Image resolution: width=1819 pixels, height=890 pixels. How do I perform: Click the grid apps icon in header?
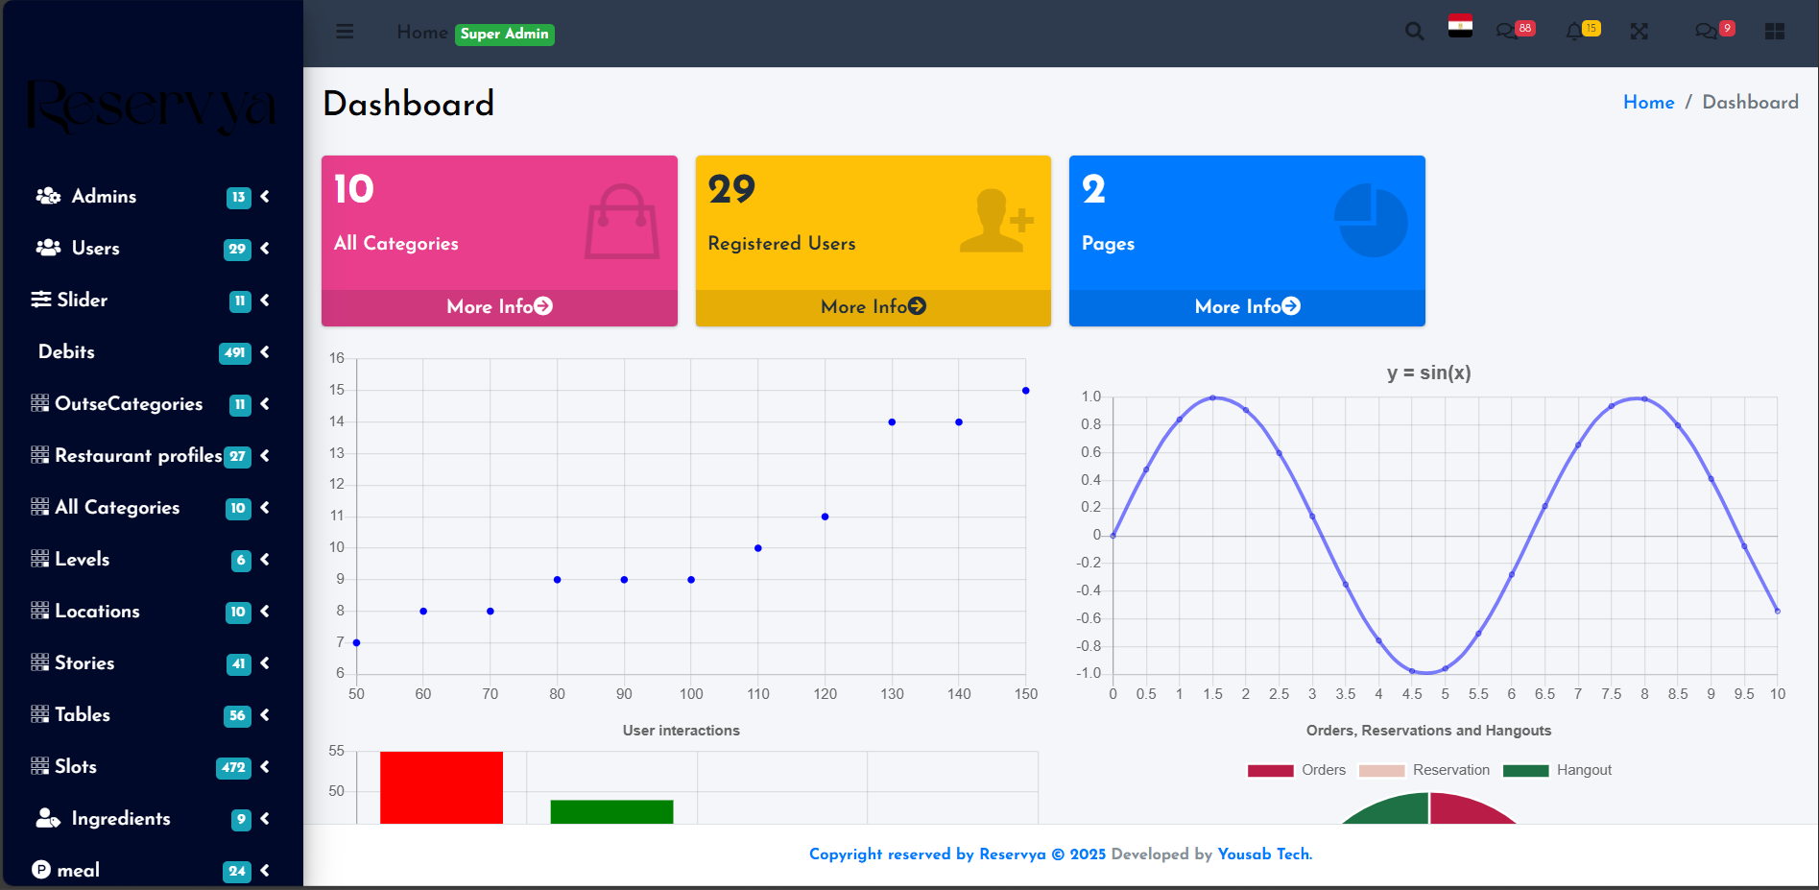1774,32
